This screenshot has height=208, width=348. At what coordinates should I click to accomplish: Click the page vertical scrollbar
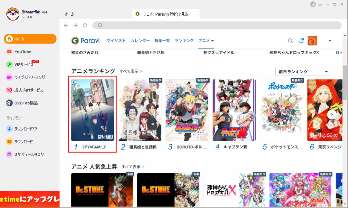(x=345, y=83)
